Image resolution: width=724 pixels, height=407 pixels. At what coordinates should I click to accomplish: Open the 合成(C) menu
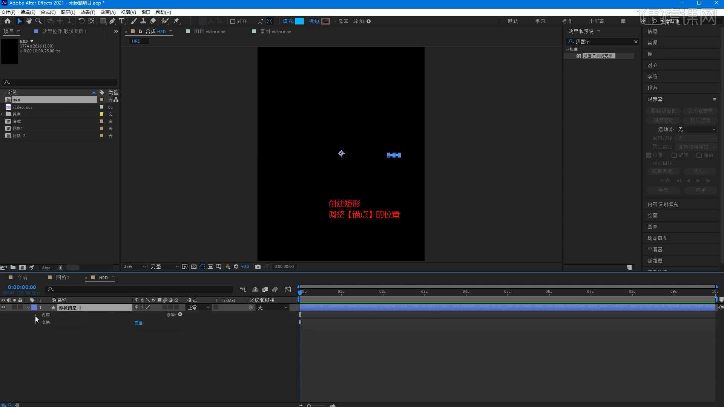(48, 12)
